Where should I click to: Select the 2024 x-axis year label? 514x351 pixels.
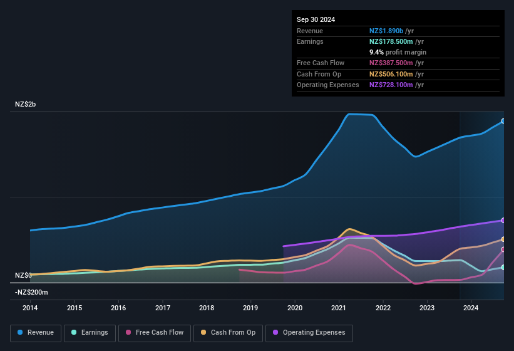471,308
